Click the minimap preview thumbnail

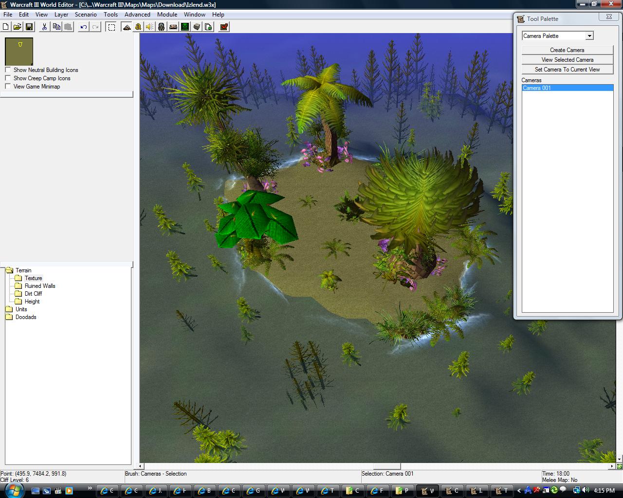19,51
